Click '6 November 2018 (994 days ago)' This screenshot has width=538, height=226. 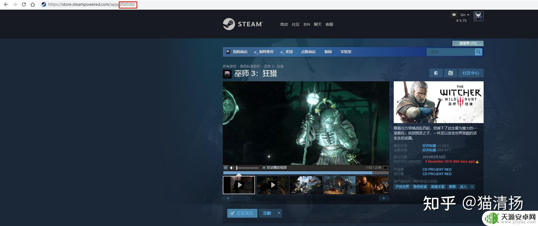click(450, 162)
